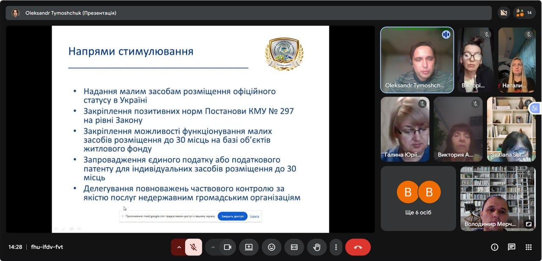This screenshot has width=542, height=261.
Task: Toggle the camera on or off
Action: pyautogui.click(x=227, y=247)
